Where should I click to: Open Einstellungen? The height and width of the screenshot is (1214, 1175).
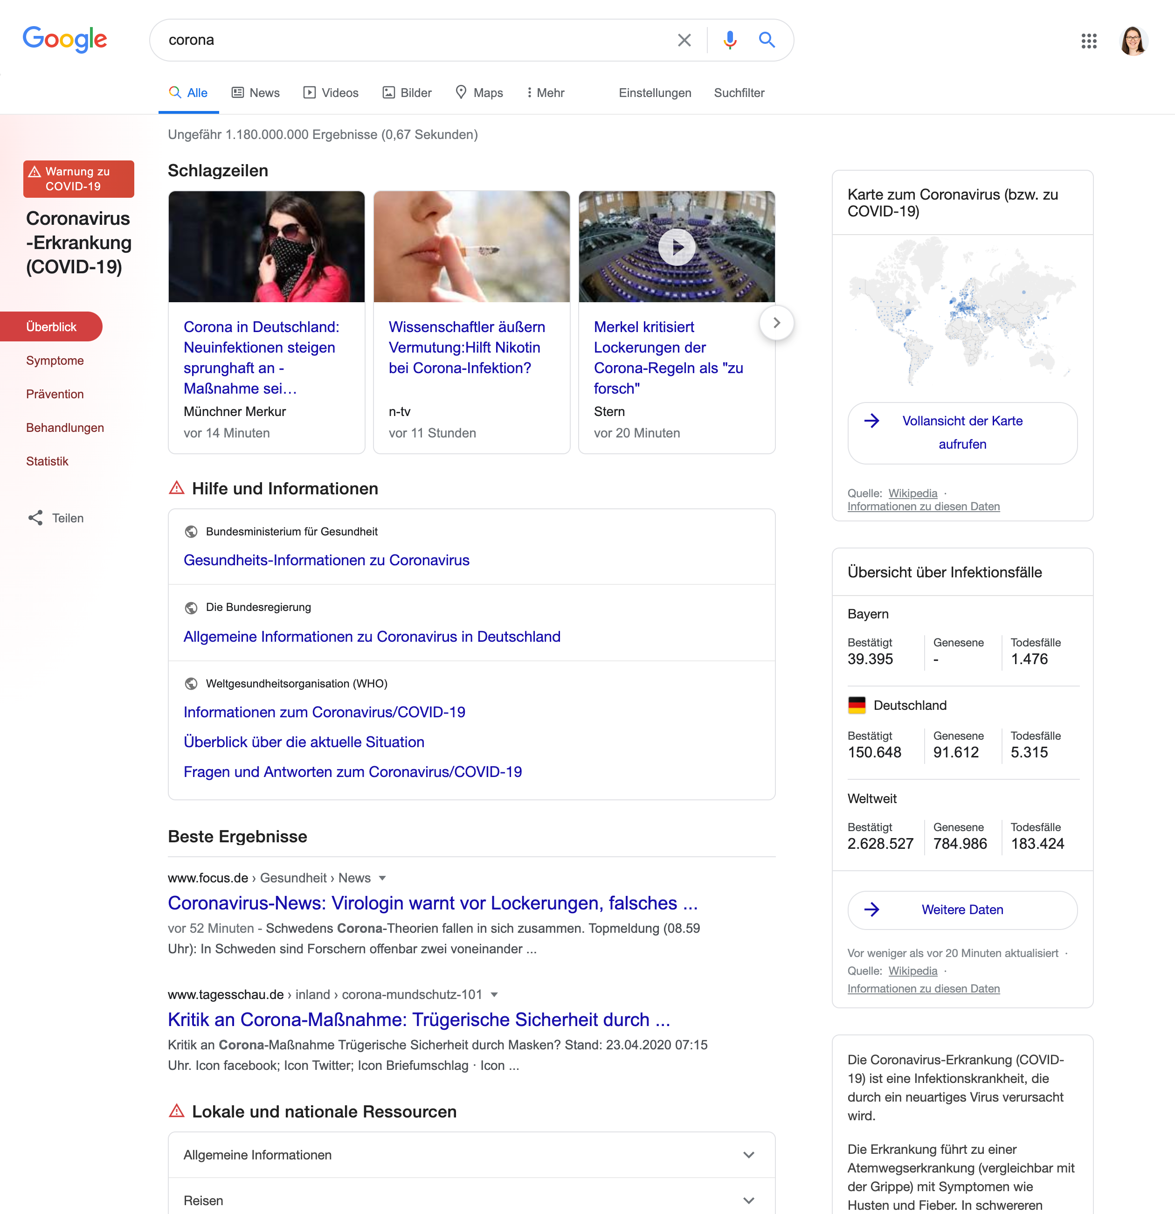click(655, 93)
